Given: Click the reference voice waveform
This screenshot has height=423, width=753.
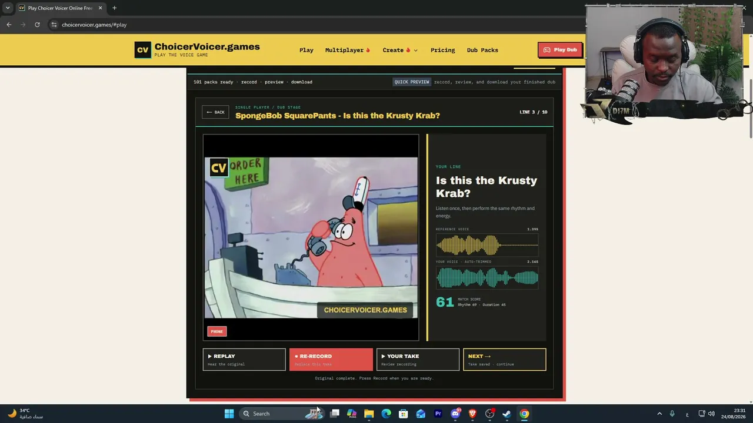Looking at the screenshot, I should click(487, 244).
